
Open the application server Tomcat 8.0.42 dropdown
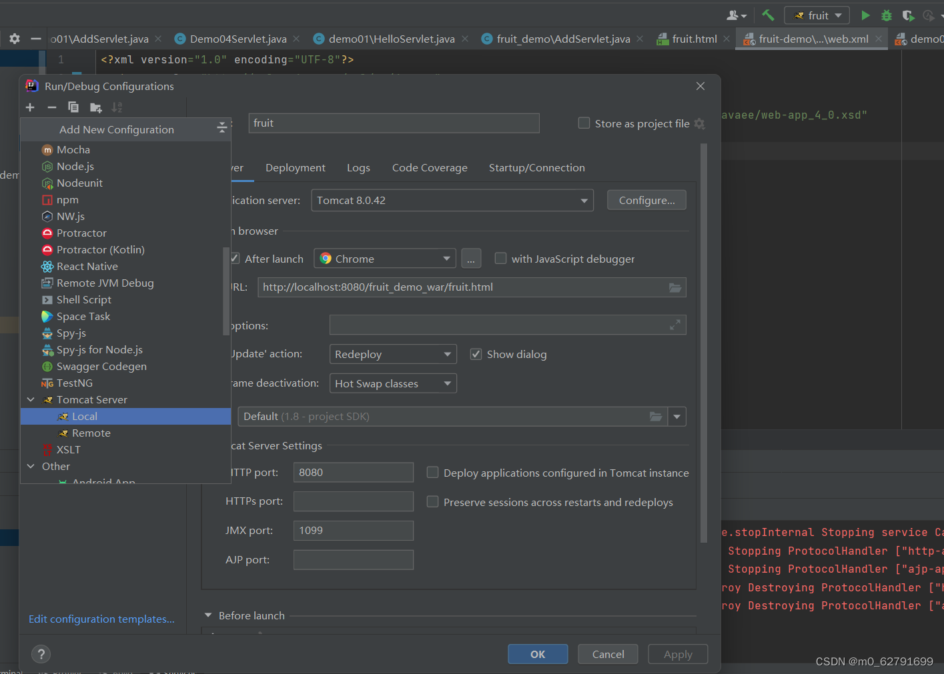tap(452, 200)
